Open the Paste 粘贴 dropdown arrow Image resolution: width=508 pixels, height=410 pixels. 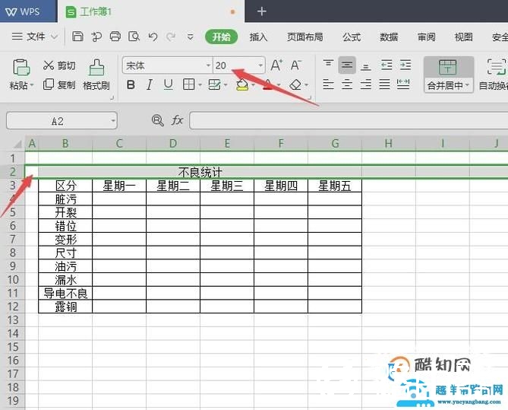pos(32,86)
